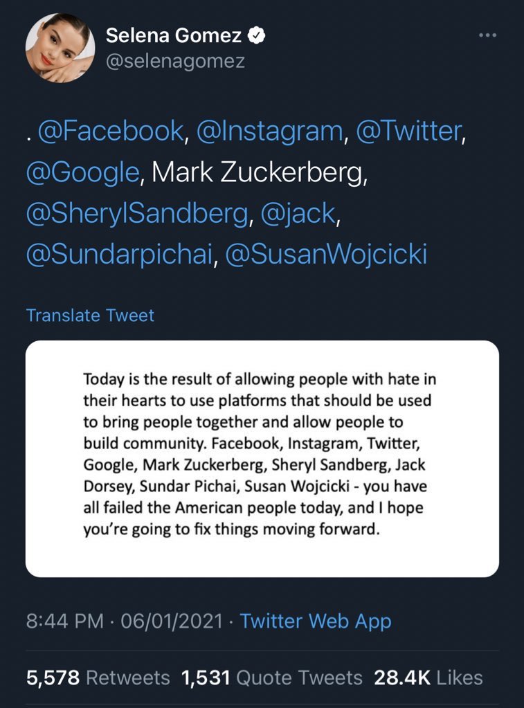Open the attached statement image
The height and width of the screenshot is (708, 524).
click(262, 459)
